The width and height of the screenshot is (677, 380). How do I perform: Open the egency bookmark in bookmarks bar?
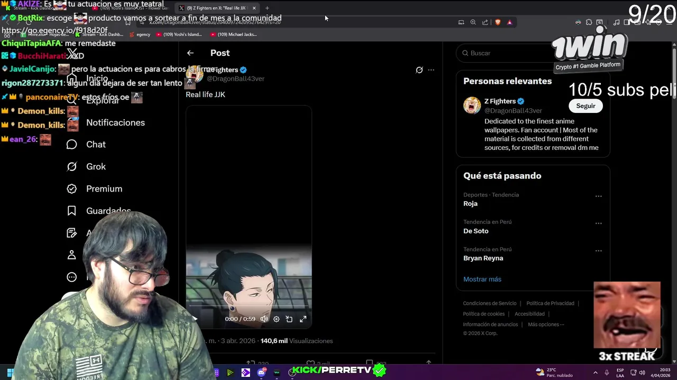coord(140,34)
